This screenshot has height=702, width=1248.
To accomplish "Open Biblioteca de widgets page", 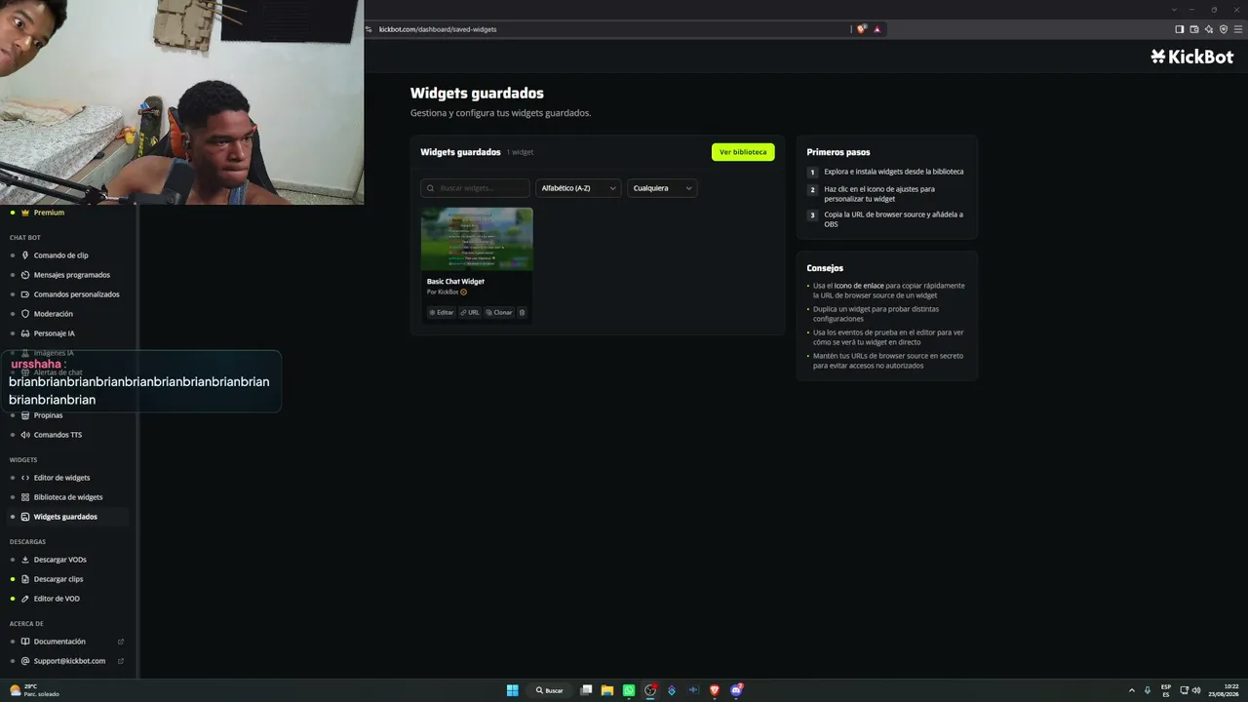I will click(66, 497).
